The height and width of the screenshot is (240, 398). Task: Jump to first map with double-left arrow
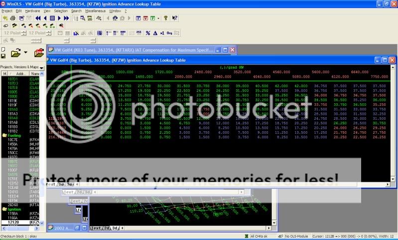point(37,18)
